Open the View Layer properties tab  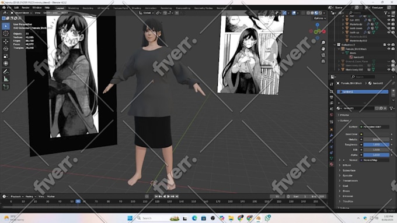point(332,103)
